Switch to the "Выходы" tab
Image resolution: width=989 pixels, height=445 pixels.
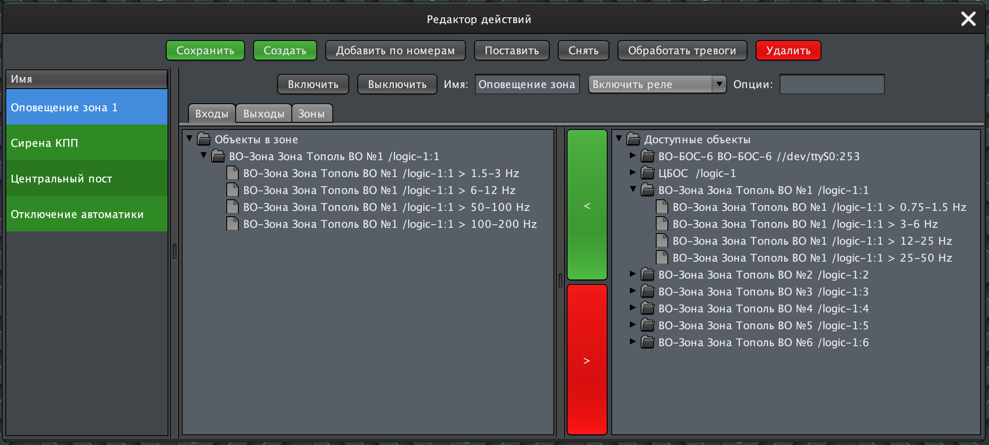pyautogui.click(x=263, y=113)
